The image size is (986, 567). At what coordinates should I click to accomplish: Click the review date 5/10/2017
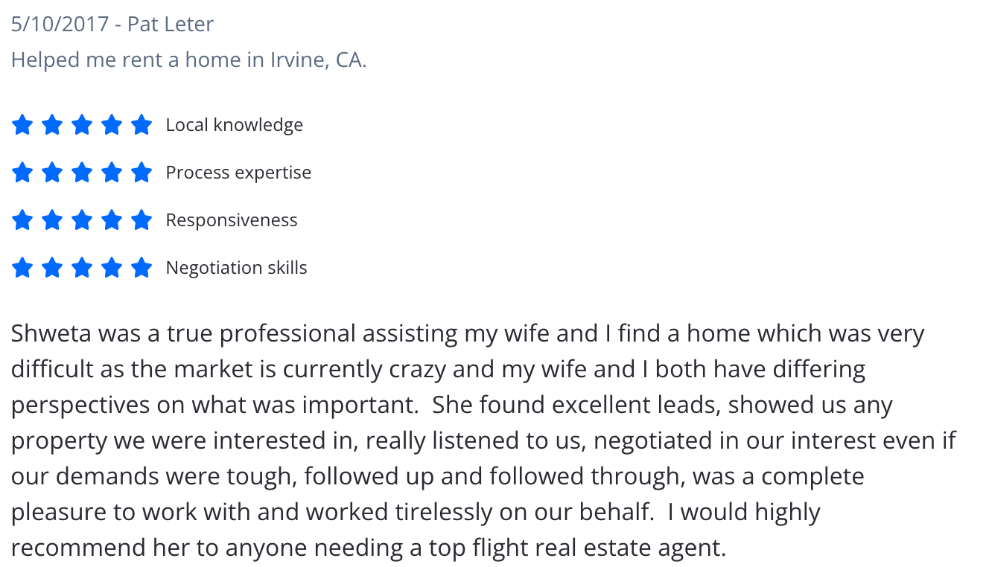(59, 24)
